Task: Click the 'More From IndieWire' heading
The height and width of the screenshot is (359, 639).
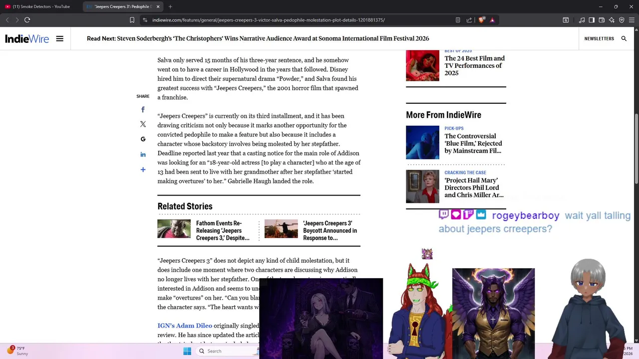Action: pyautogui.click(x=443, y=115)
